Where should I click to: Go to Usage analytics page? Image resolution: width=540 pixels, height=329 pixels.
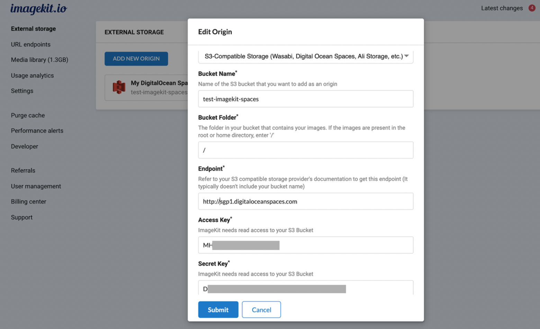(32, 75)
